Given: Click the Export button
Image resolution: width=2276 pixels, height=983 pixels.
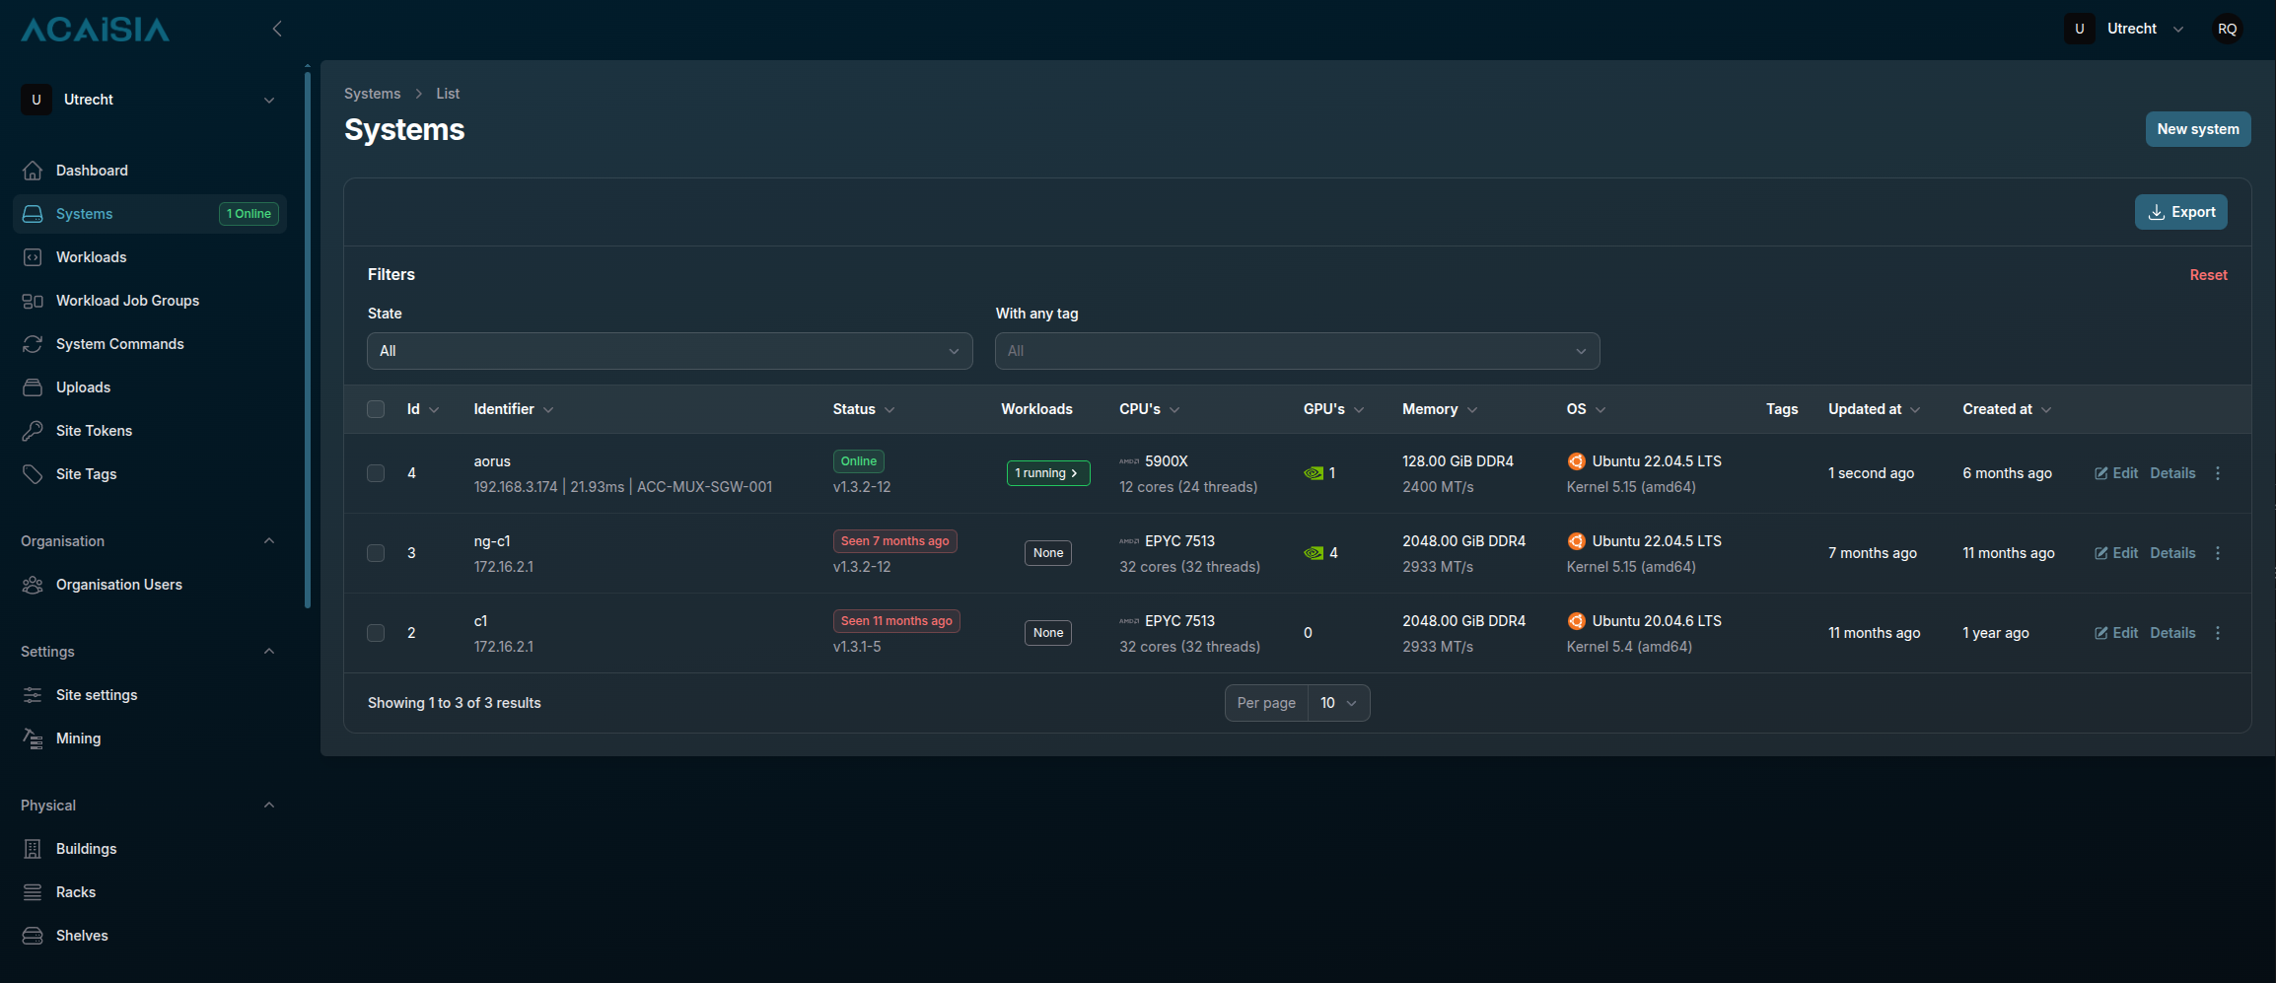Looking at the screenshot, I should click(x=2181, y=212).
